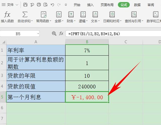Click the Undo arrow icon
161x125 pixels.
pyautogui.click(x=52, y=5)
